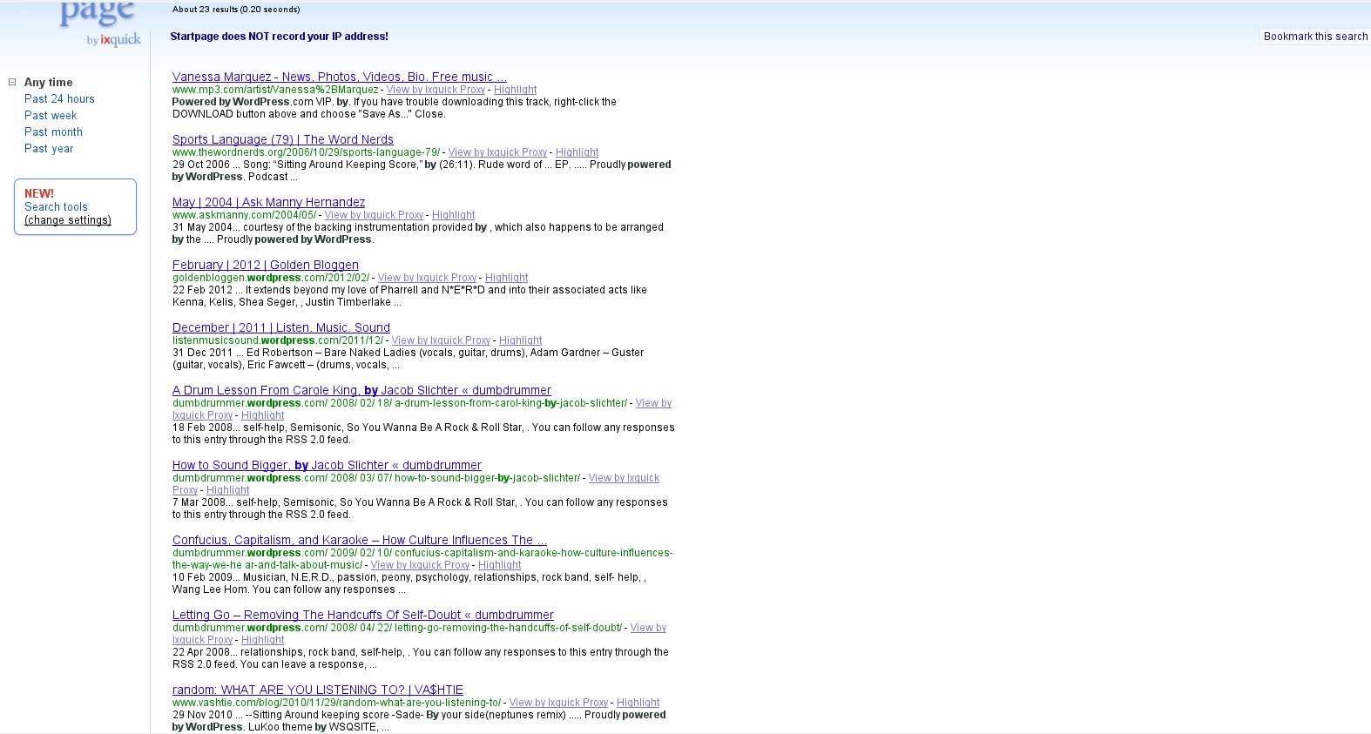
Task: View askmanny.com result by Ixquick Proxy
Action: (374, 215)
